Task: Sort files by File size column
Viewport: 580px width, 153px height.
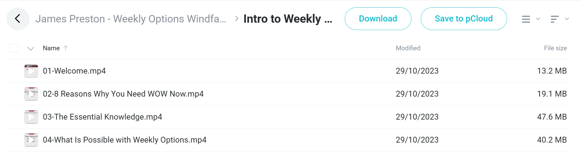Action: tap(555, 48)
